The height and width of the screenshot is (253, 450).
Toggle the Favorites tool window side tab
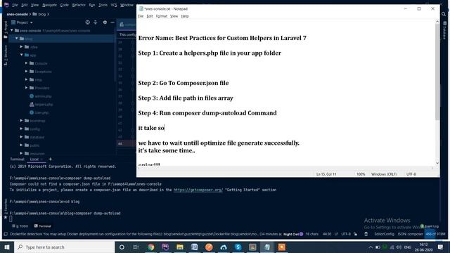pyautogui.click(x=6, y=209)
